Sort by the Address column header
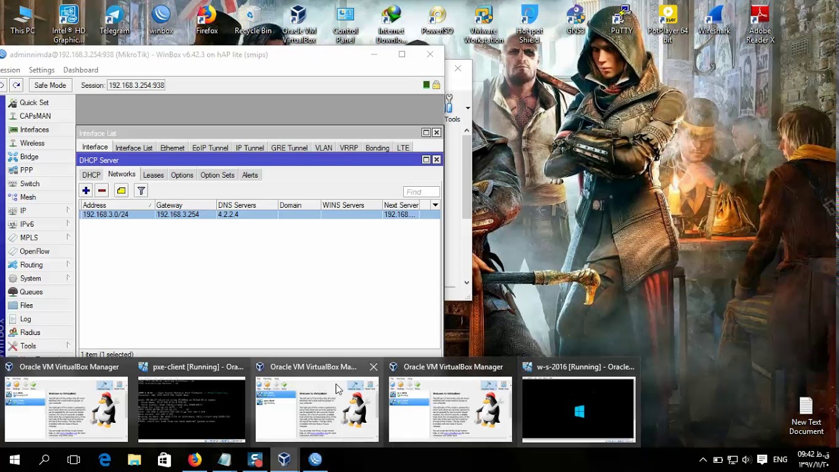Image resolution: width=839 pixels, height=472 pixels. point(117,205)
